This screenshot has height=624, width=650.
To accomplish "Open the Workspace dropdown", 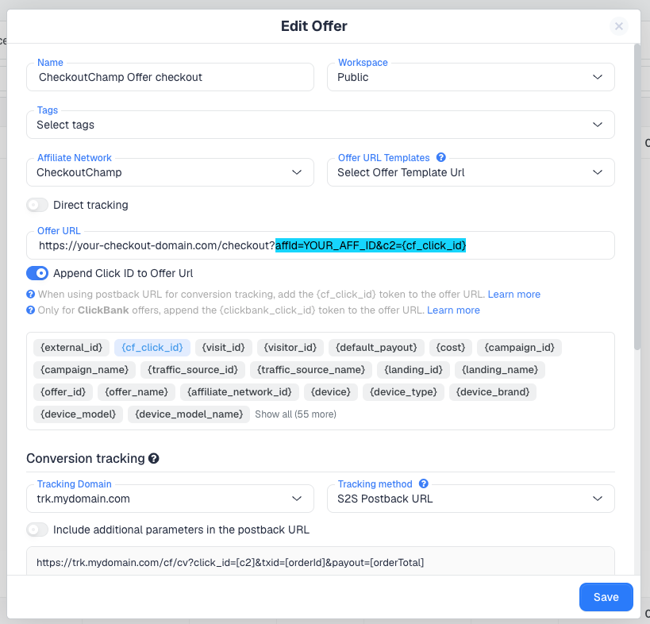I will tap(471, 77).
